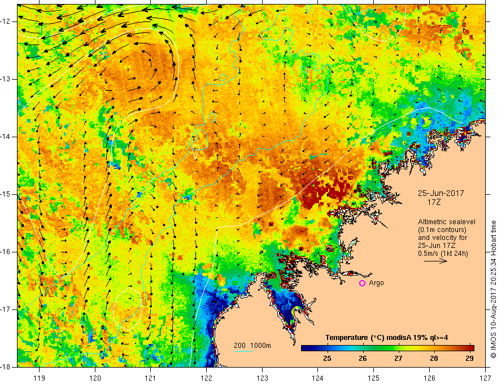Screen dimensions: 497x384
Task: Click longitude axis label '122'
Action: click(x=206, y=378)
